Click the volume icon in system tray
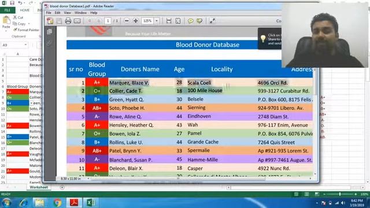370x208 pixels. (343, 203)
